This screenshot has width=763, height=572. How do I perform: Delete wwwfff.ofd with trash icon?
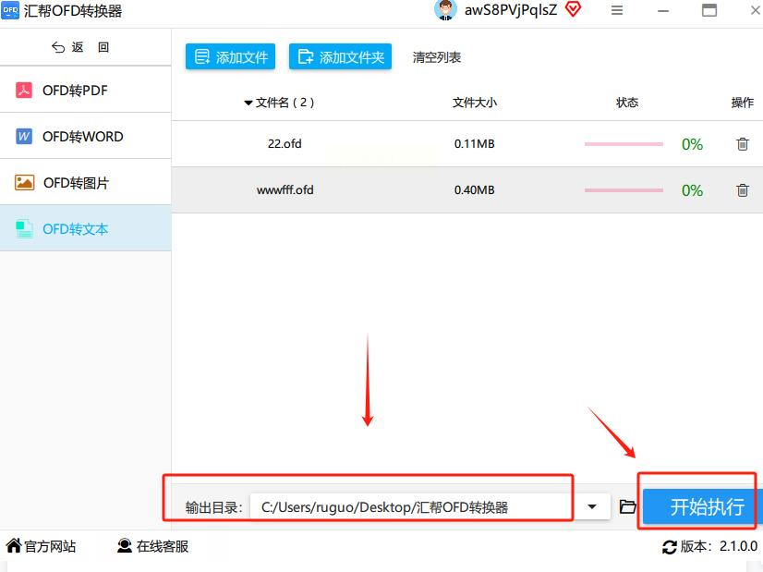[x=743, y=190]
